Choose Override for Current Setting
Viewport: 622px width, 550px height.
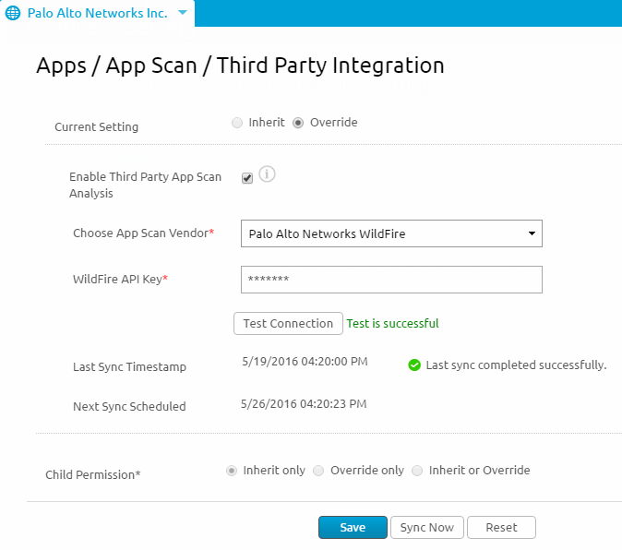click(x=298, y=123)
